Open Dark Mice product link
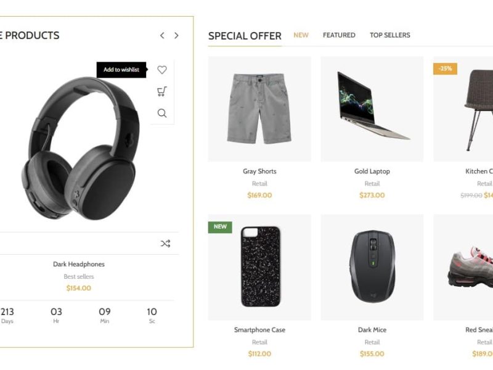The image size is (493, 370). [x=372, y=330]
